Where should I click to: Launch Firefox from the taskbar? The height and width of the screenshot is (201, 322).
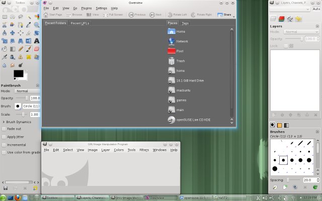[x=16, y=197]
